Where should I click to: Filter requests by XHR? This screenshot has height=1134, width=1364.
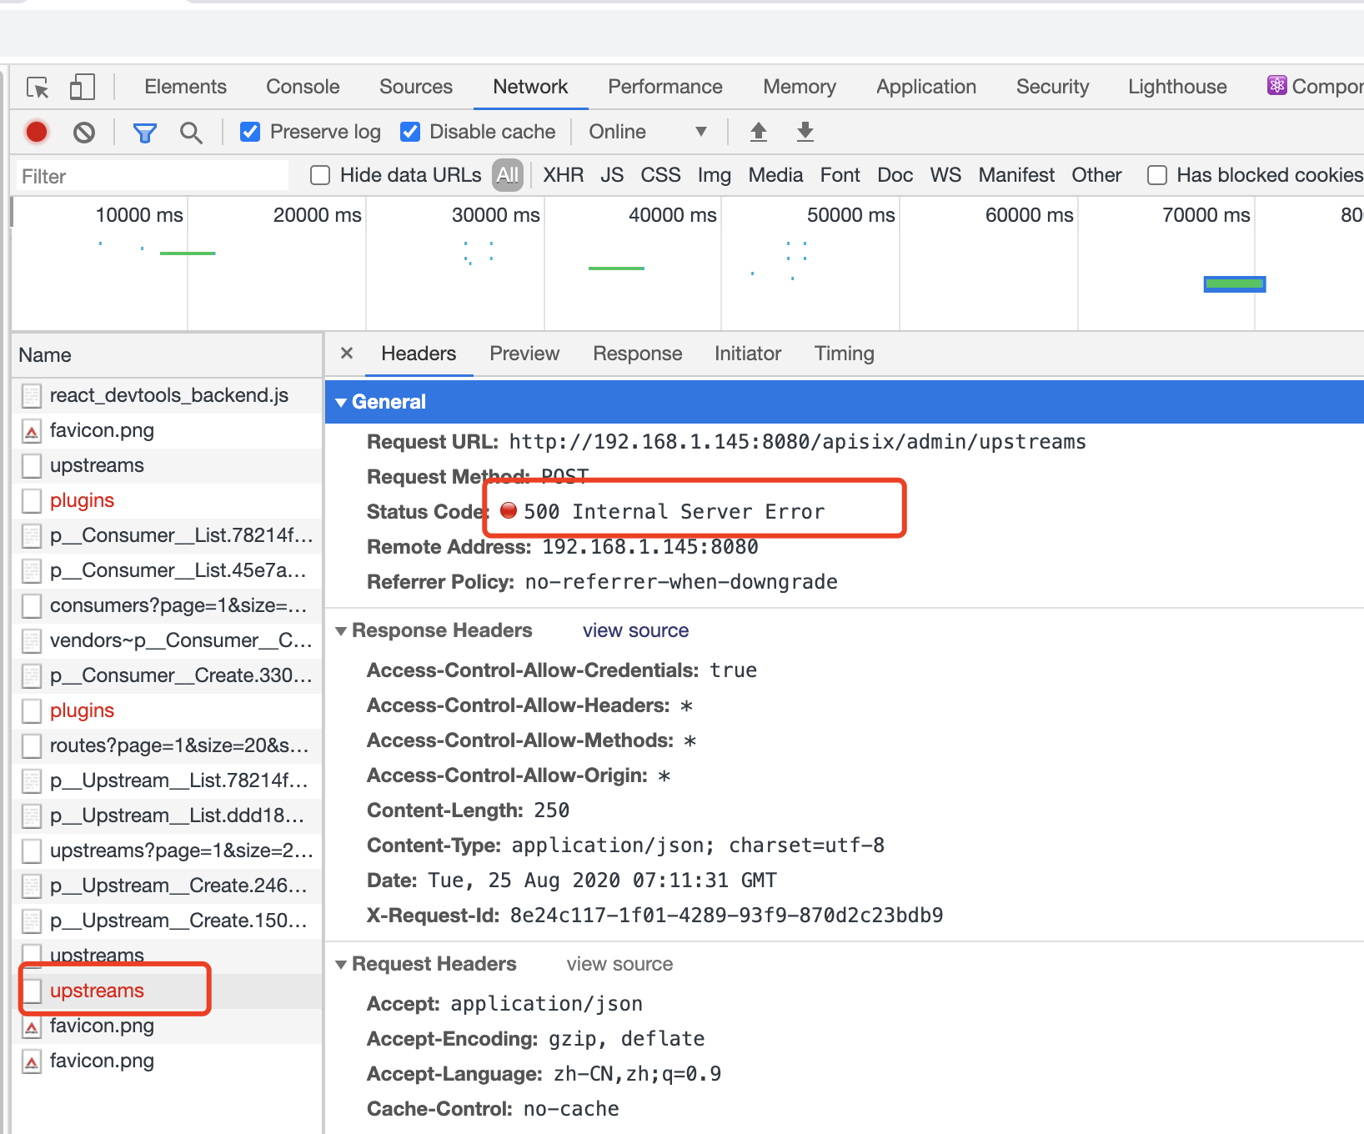(x=564, y=175)
